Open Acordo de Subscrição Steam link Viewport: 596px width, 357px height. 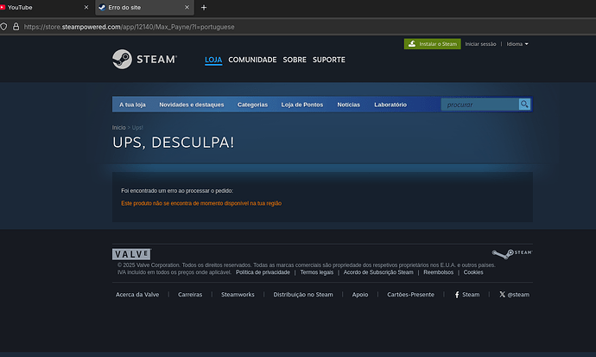378,272
